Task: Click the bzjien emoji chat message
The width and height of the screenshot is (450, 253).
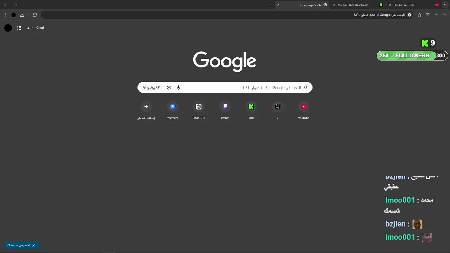Action: [x=404, y=224]
